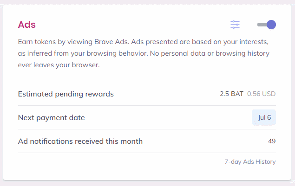Click the 49 ad notifications count
The image size is (295, 186).
(272, 141)
